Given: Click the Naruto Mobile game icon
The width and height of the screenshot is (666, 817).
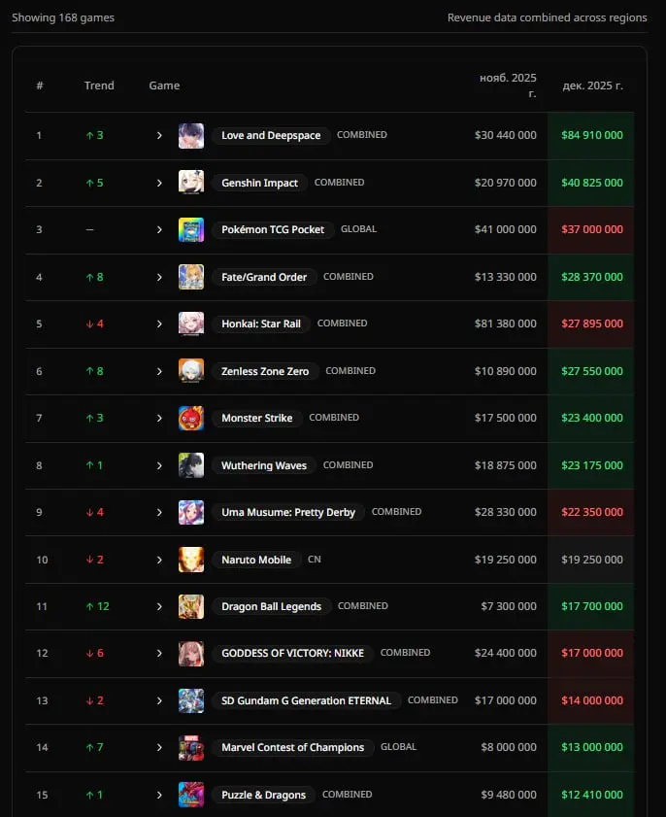Looking at the screenshot, I should (x=191, y=560).
